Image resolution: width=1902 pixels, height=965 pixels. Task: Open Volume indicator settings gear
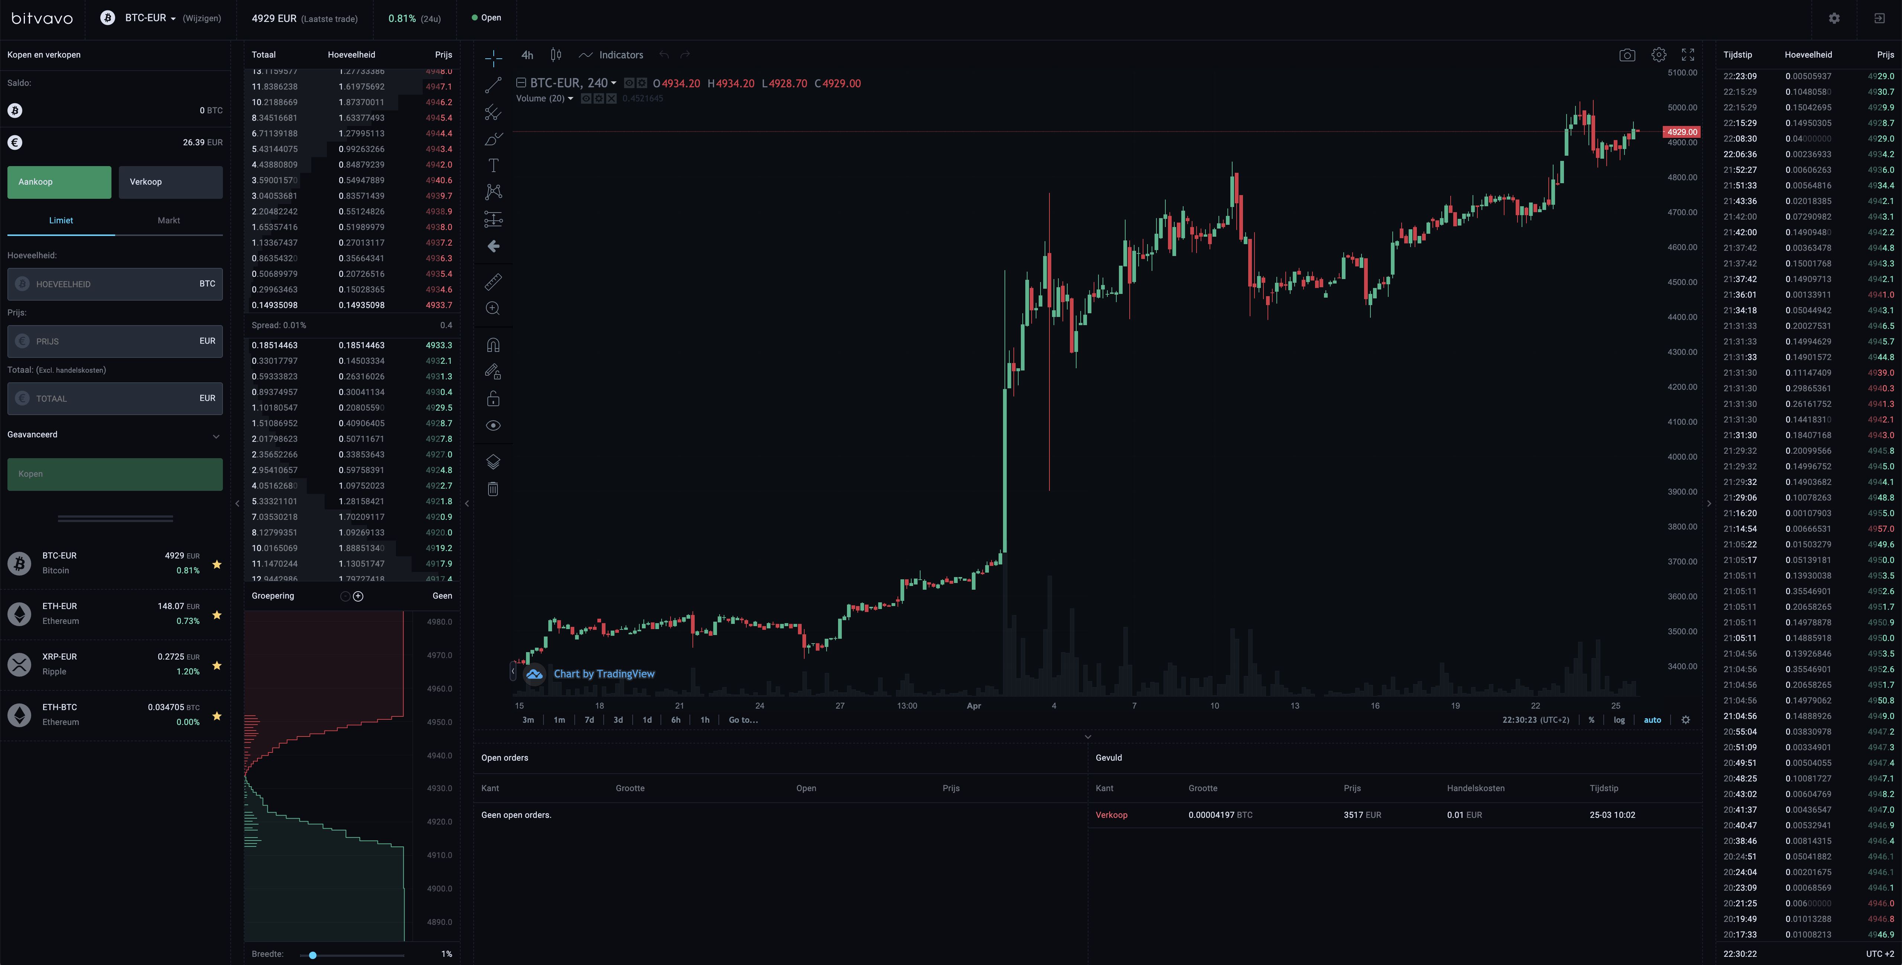click(599, 98)
